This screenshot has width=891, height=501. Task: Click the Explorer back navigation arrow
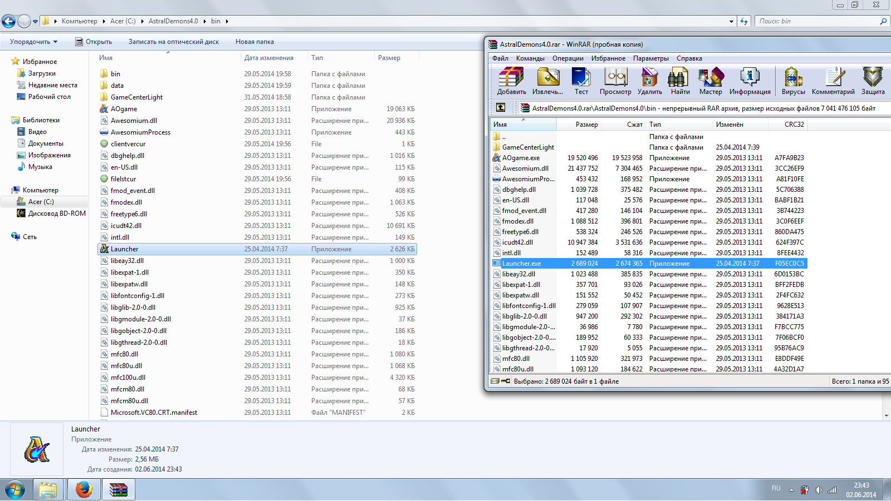click(x=8, y=21)
